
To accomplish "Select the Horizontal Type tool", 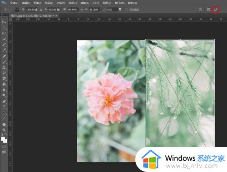I will click(4, 107).
